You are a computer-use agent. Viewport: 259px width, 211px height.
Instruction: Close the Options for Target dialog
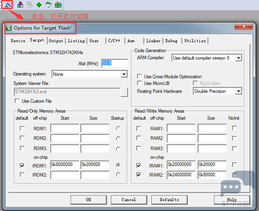coord(244,26)
